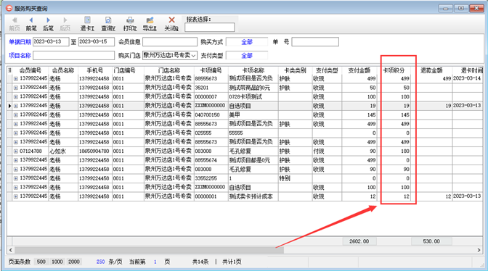Set page size to 2000 rows
488x271 pixels.
74,262
